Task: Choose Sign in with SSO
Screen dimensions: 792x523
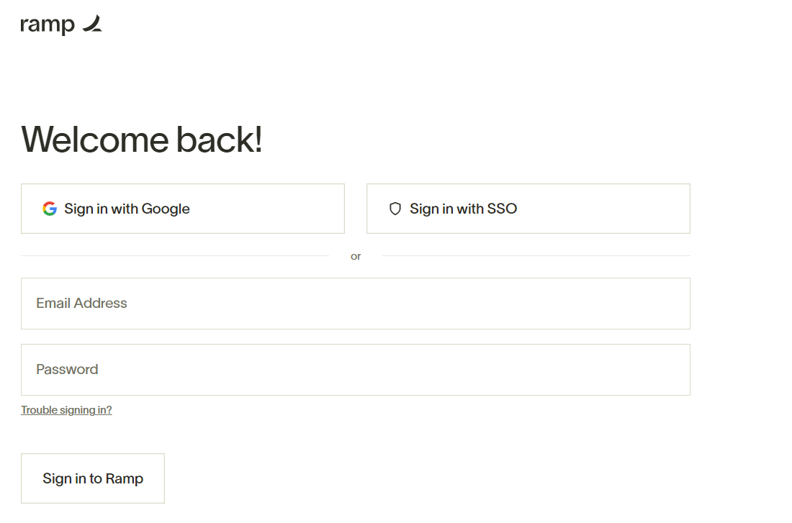Action: (x=528, y=209)
